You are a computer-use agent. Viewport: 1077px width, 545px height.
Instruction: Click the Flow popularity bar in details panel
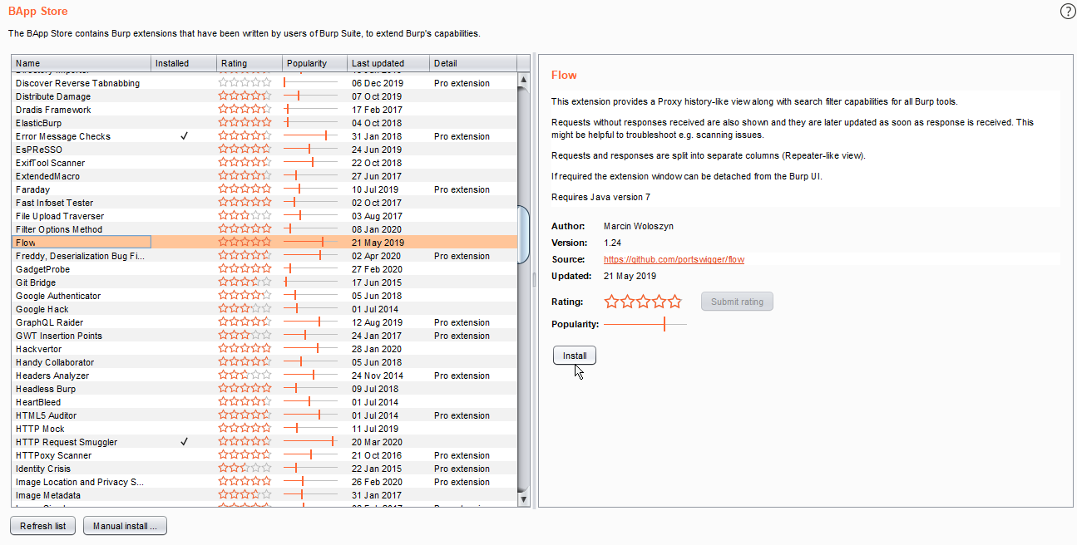pos(645,324)
